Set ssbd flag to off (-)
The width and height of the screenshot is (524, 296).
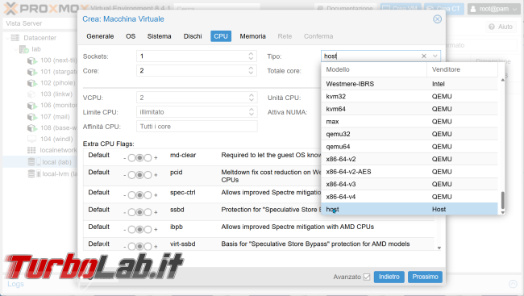pos(132,212)
